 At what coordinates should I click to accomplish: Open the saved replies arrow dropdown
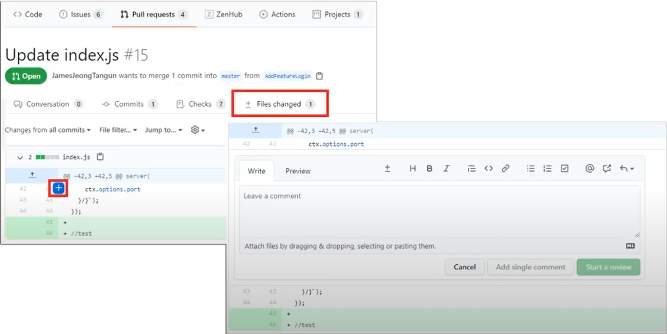[627, 168]
